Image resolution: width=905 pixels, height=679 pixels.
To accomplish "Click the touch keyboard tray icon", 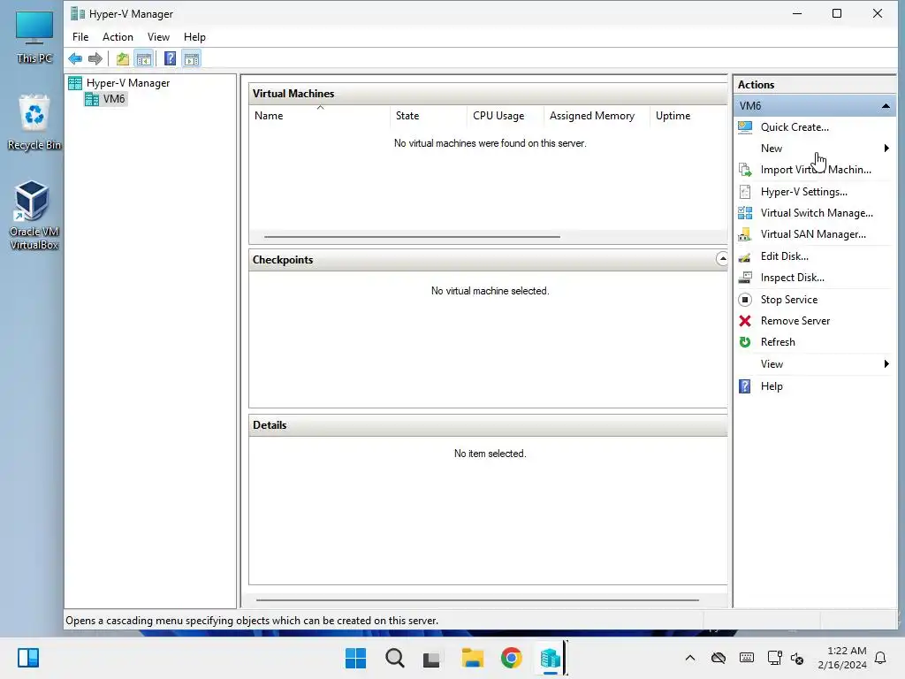I will click(746, 658).
